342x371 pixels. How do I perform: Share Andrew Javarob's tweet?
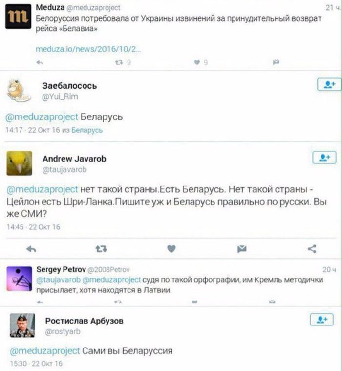(312, 249)
